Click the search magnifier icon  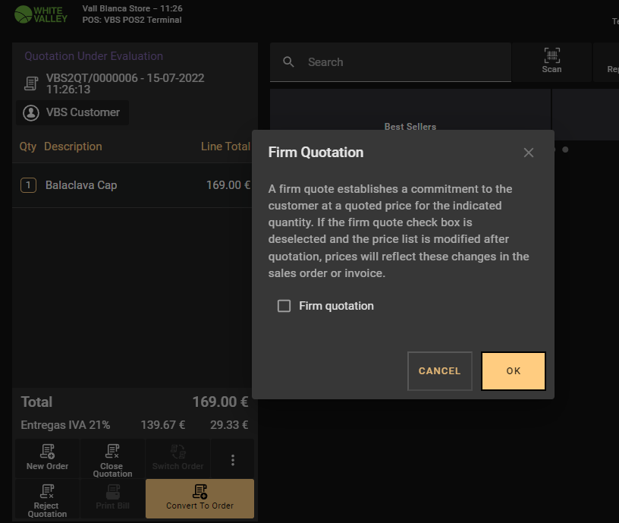(x=289, y=62)
